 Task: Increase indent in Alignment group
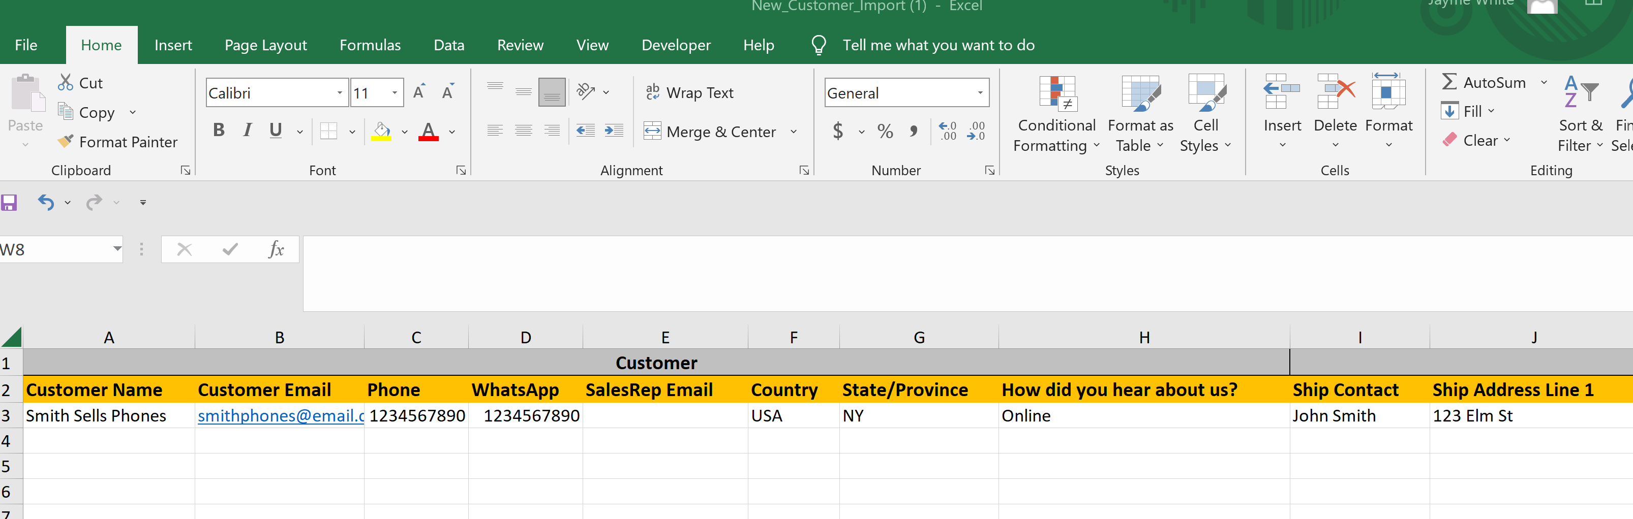click(x=614, y=131)
